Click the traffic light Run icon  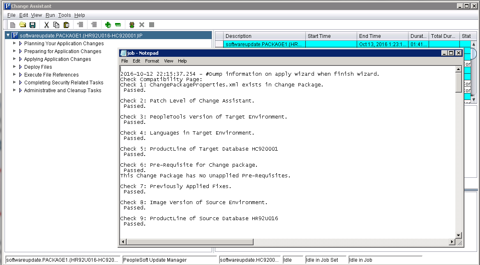click(132, 25)
